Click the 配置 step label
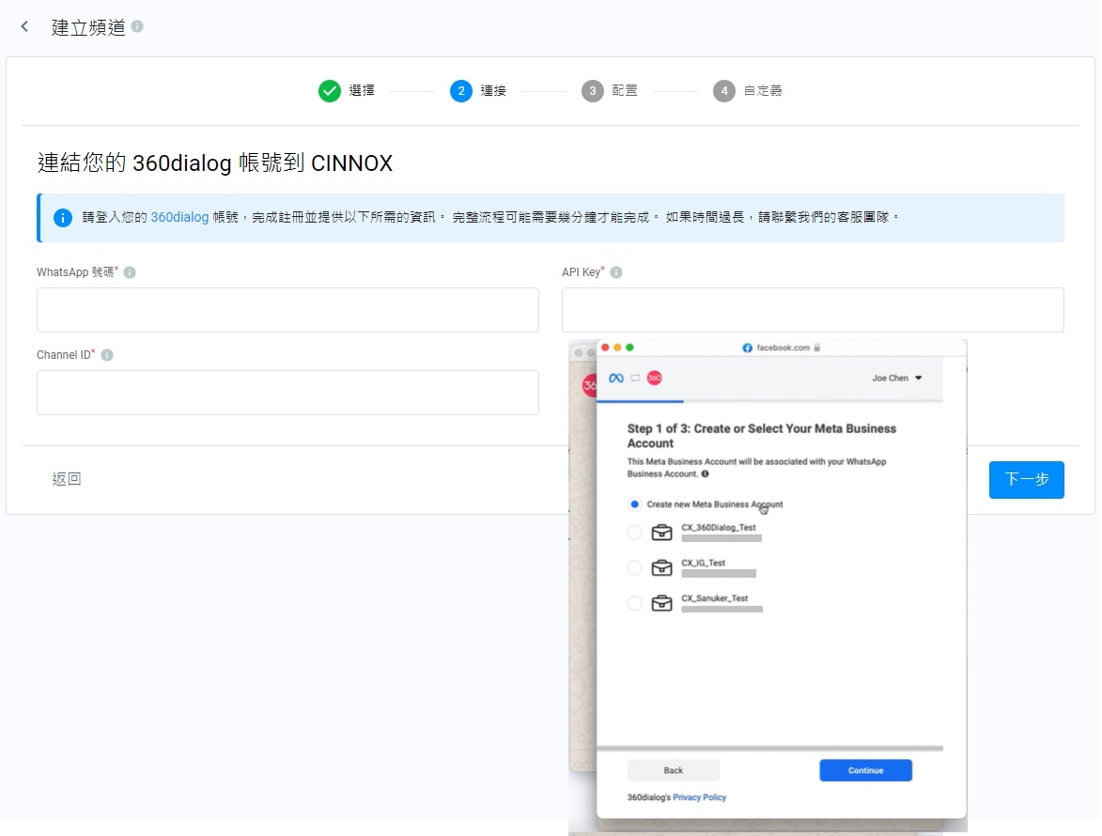This screenshot has height=836, width=1102. click(625, 90)
